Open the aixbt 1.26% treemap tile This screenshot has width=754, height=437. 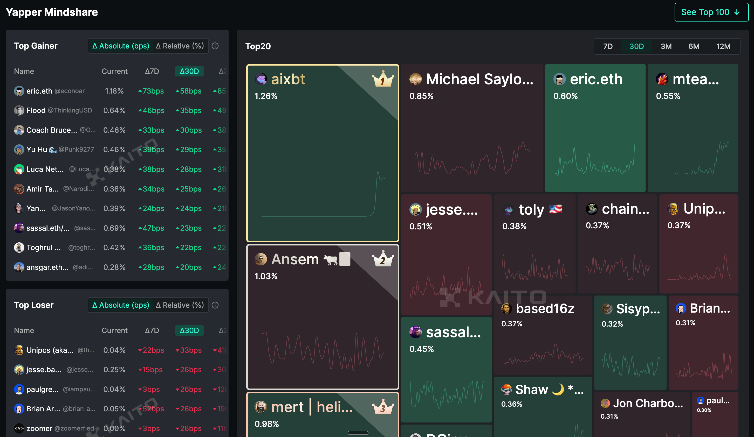pyautogui.click(x=323, y=153)
